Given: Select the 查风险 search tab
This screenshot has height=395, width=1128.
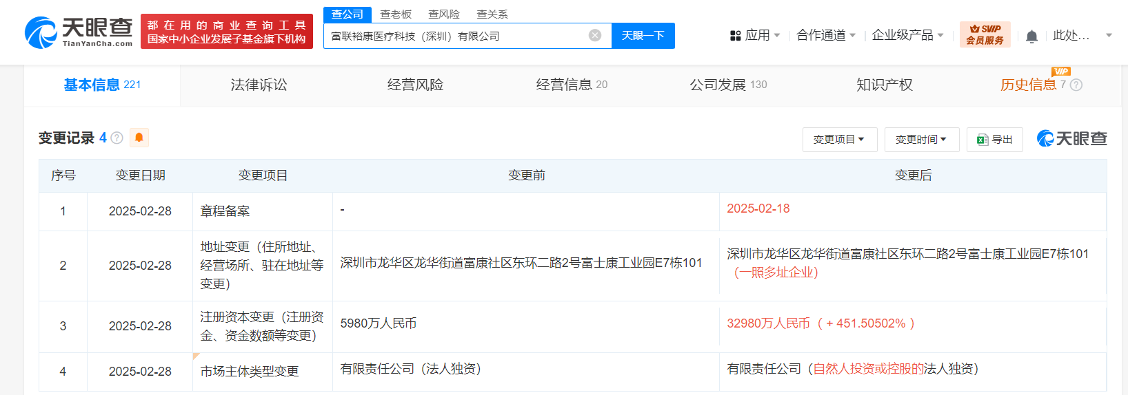Looking at the screenshot, I should pyautogui.click(x=444, y=14).
